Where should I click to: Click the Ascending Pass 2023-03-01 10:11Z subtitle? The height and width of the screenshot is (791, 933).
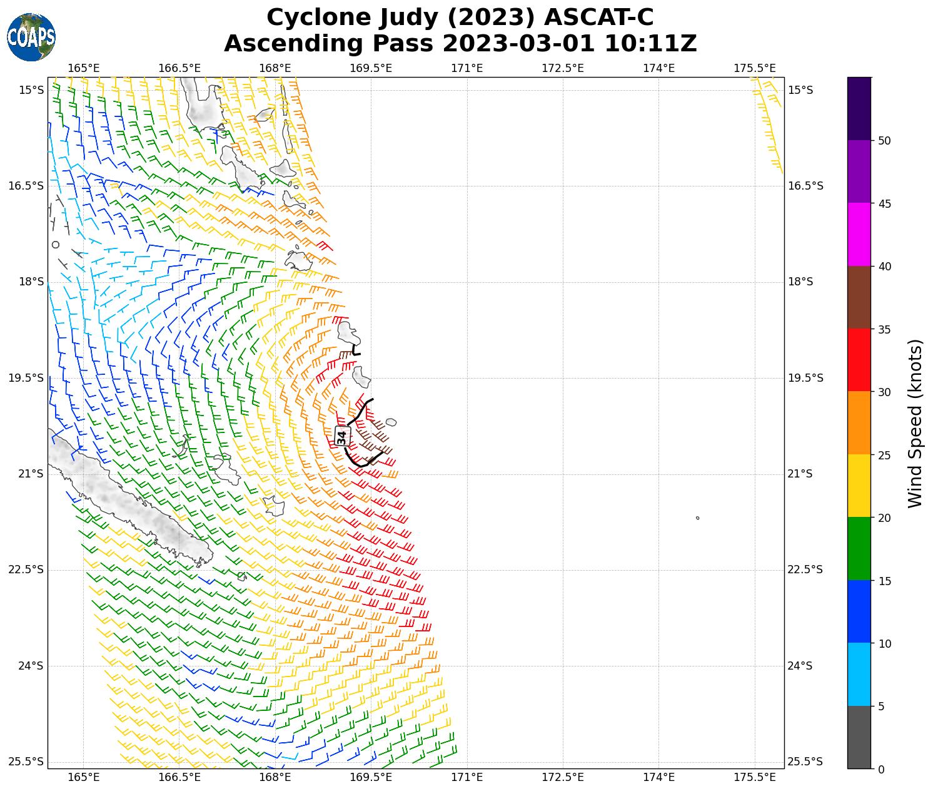point(460,44)
